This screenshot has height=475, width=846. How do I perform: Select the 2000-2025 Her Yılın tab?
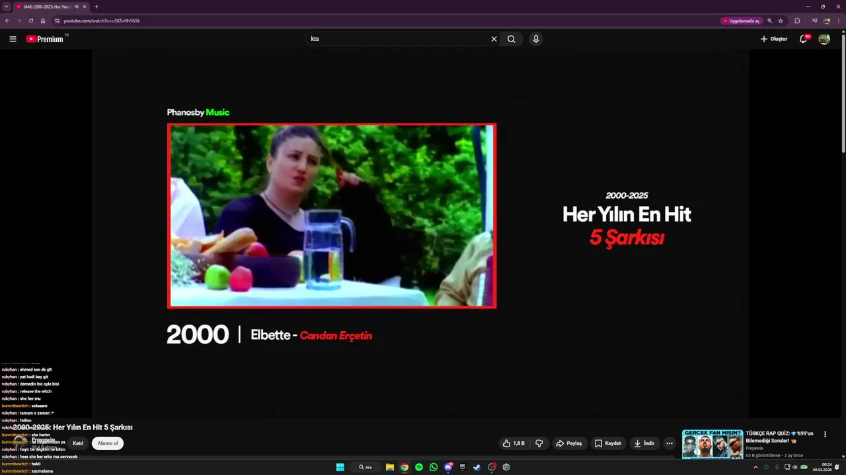point(46,7)
